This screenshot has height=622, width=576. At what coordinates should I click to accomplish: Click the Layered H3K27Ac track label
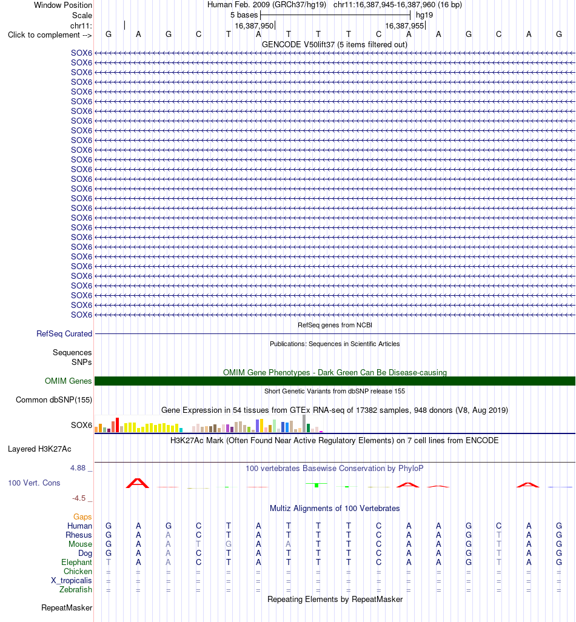[39, 449]
